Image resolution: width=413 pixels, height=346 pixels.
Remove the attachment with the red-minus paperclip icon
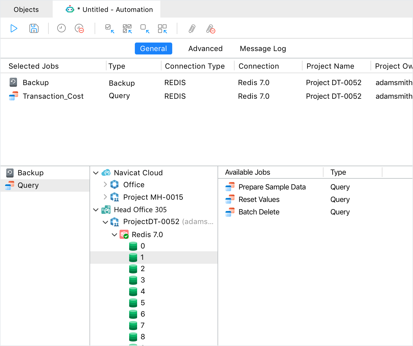(x=210, y=29)
